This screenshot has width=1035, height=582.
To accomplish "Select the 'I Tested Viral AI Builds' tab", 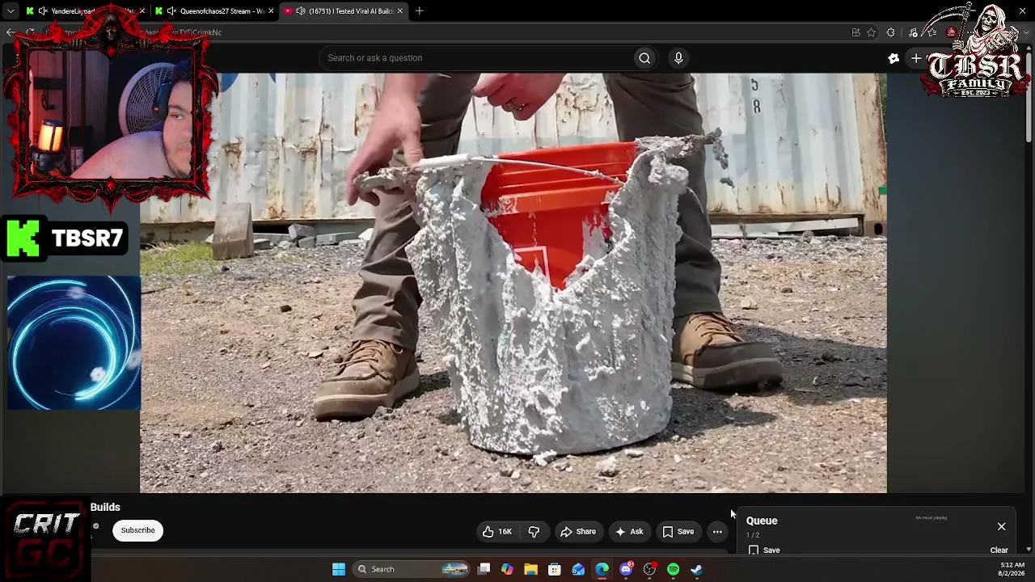I will click(344, 11).
